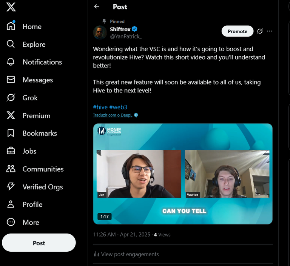The height and width of the screenshot is (266, 290).
Task: Open the Home icon in sidebar
Action: pos(11,26)
